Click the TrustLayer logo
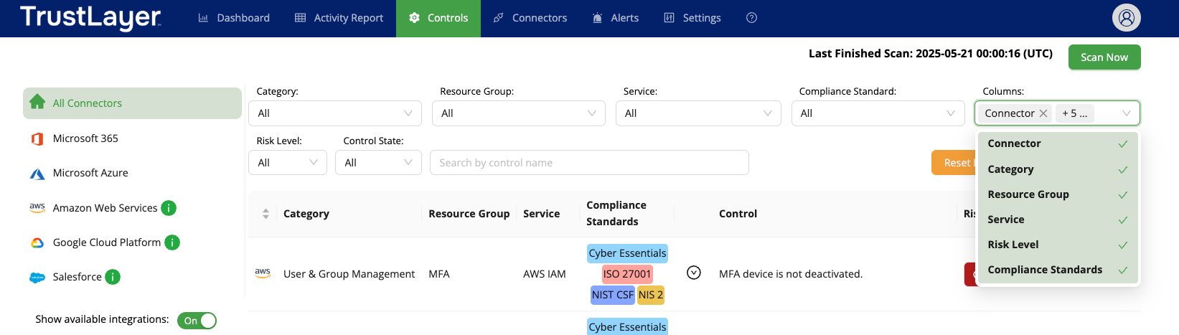Viewport: 1179px width, 335px height. (90, 17)
